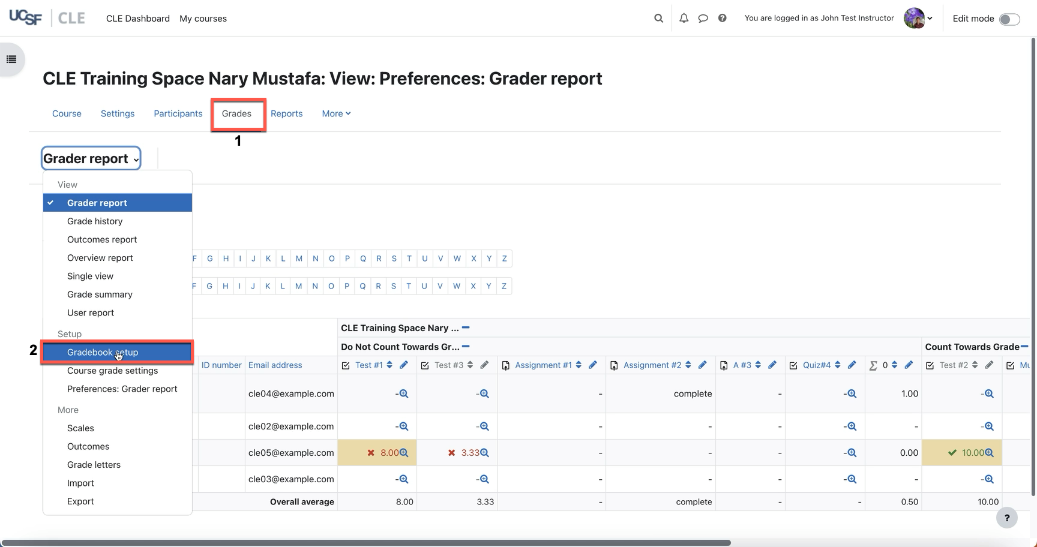The image size is (1037, 547).
Task: Edit Test #3 column with pencil icon
Action: click(x=484, y=365)
